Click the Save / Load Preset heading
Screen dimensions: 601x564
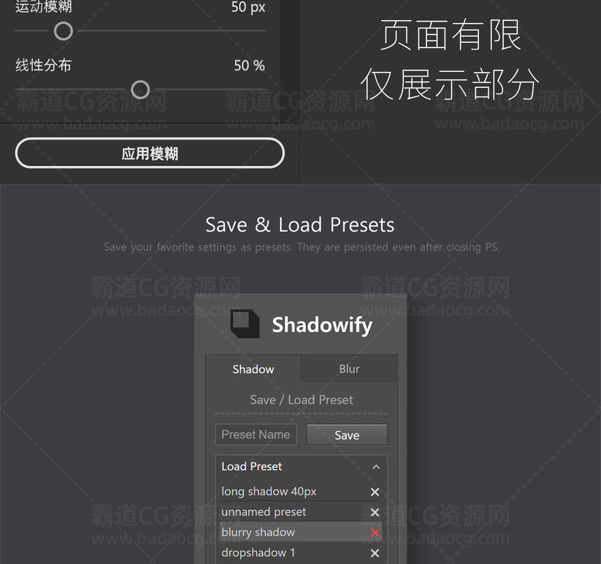tap(301, 400)
